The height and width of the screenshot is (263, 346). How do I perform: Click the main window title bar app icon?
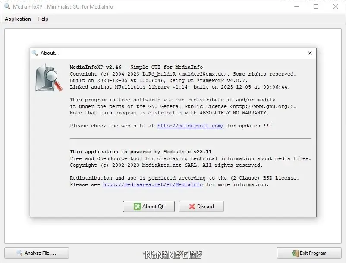click(x=7, y=6)
